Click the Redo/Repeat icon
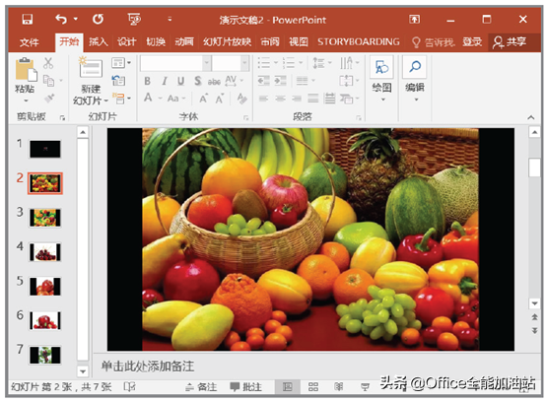The height and width of the screenshot is (401, 546). [x=98, y=19]
